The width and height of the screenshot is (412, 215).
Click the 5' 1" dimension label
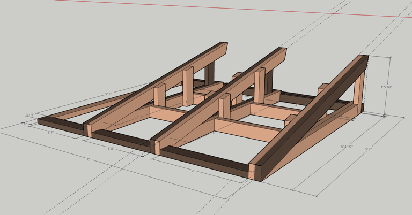[x=108, y=94]
